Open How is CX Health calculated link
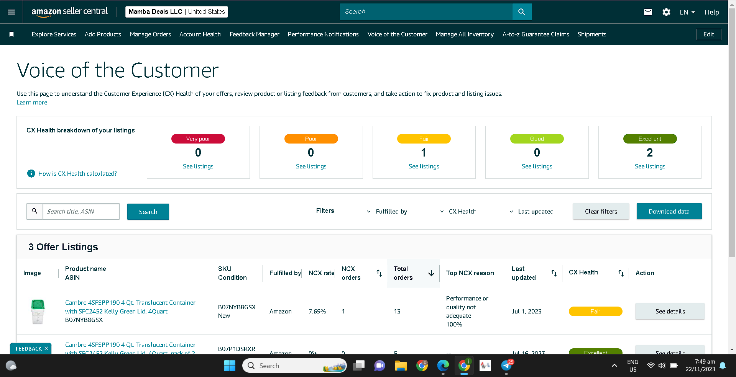736x377 pixels. (77, 173)
